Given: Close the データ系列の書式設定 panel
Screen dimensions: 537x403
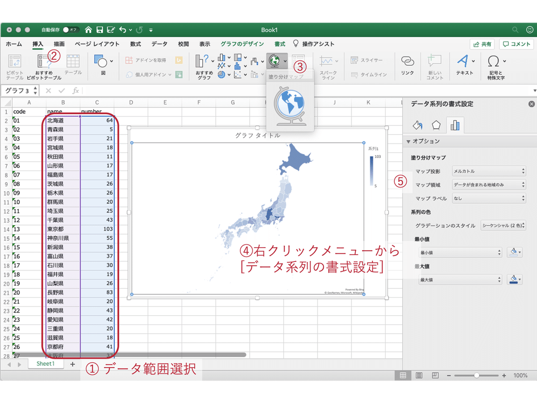Looking at the screenshot, I should [x=532, y=104].
